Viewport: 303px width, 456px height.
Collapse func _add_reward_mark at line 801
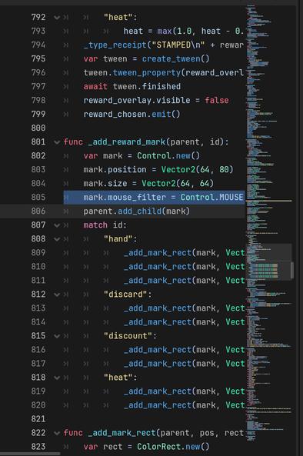coord(57,142)
